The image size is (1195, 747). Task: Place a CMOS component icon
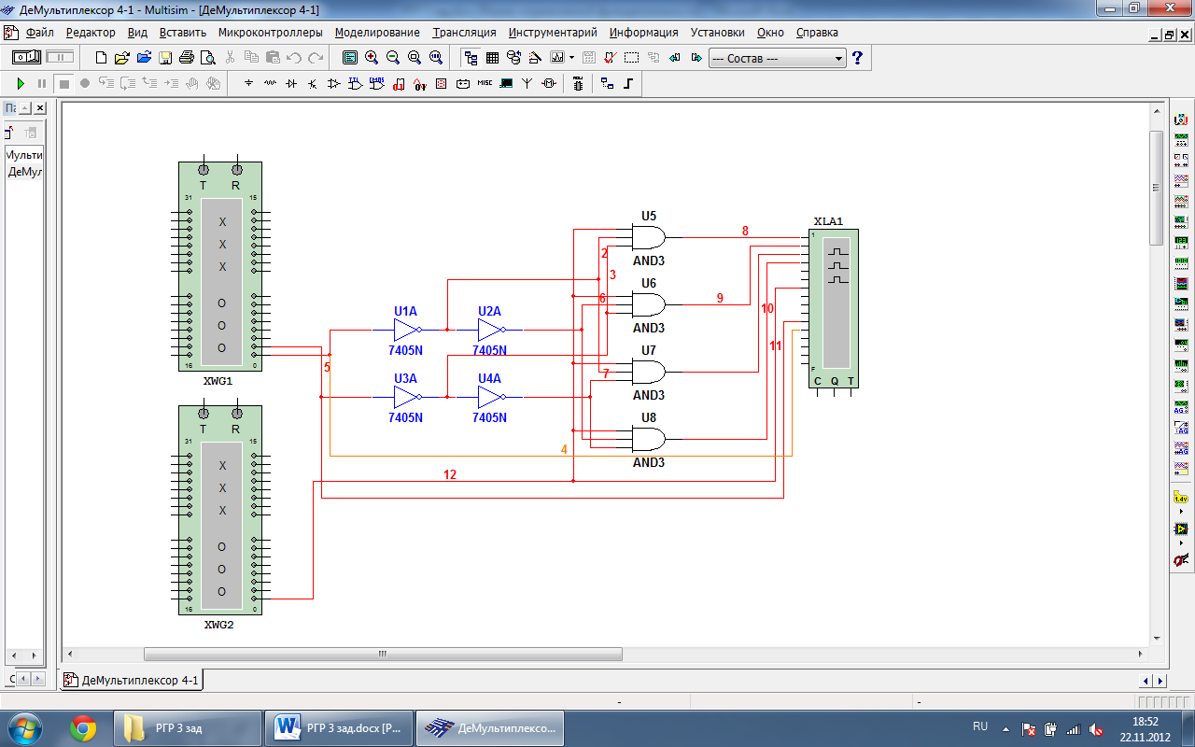[377, 84]
